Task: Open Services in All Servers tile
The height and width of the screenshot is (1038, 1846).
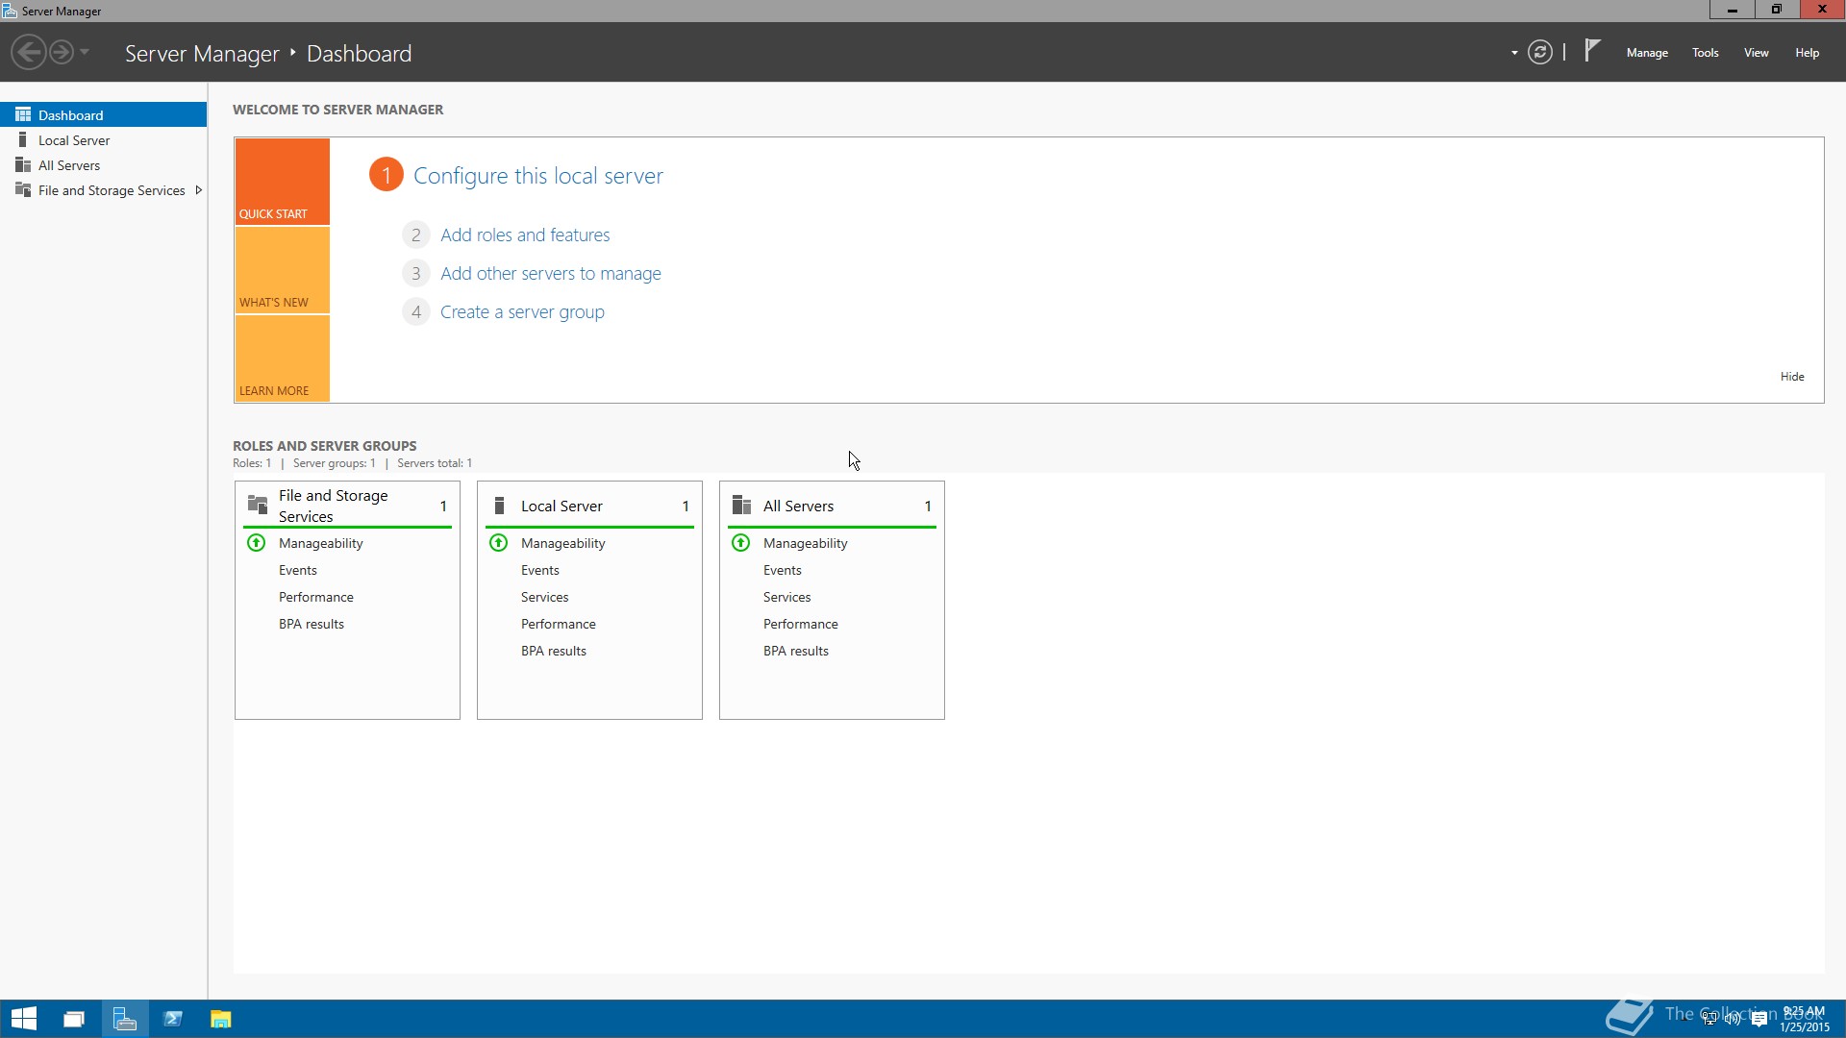Action: click(787, 597)
